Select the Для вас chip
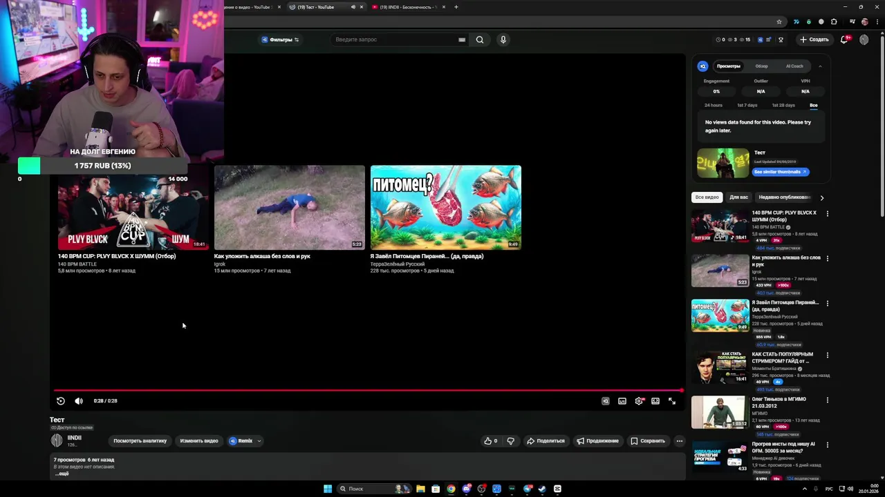This screenshot has height=497, width=885. pyautogui.click(x=738, y=197)
